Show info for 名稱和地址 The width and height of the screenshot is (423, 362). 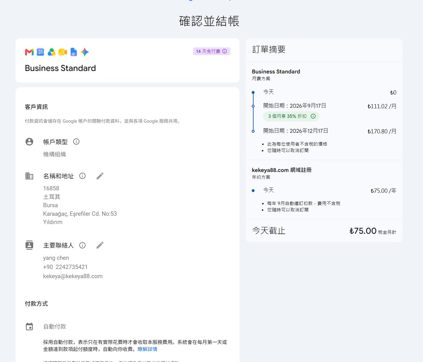pyautogui.click(x=82, y=176)
